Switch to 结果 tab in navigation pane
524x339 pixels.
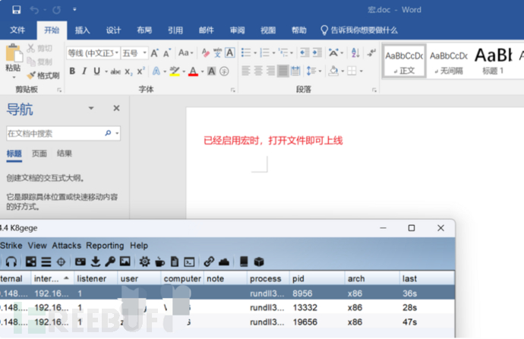coord(64,154)
